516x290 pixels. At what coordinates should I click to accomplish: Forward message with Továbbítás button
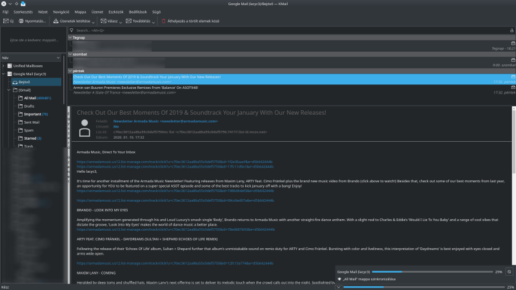[x=138, y=21]
